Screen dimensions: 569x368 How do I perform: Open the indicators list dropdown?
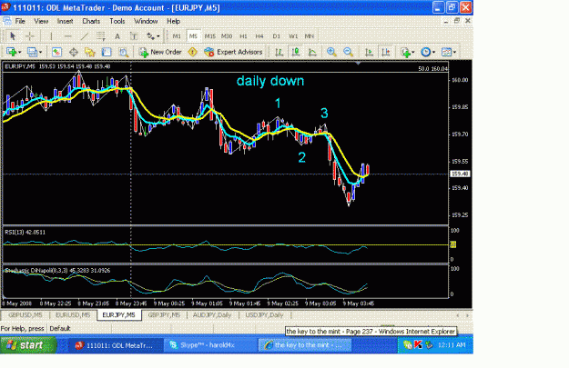[408, 52]
